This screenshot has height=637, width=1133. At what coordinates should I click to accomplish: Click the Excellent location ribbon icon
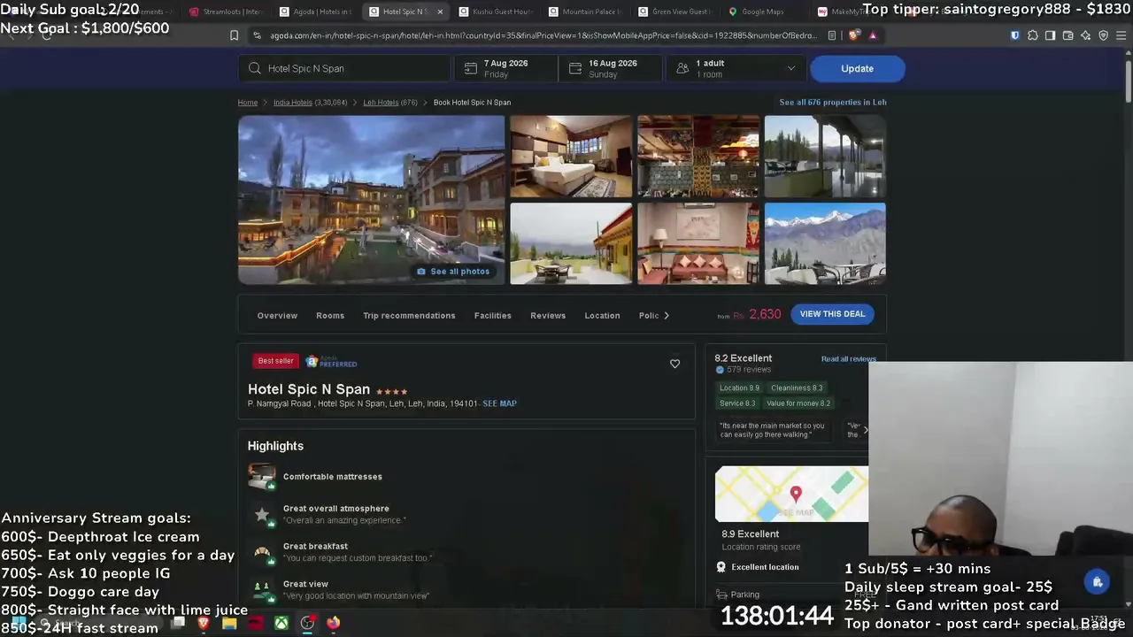(721, 567)
